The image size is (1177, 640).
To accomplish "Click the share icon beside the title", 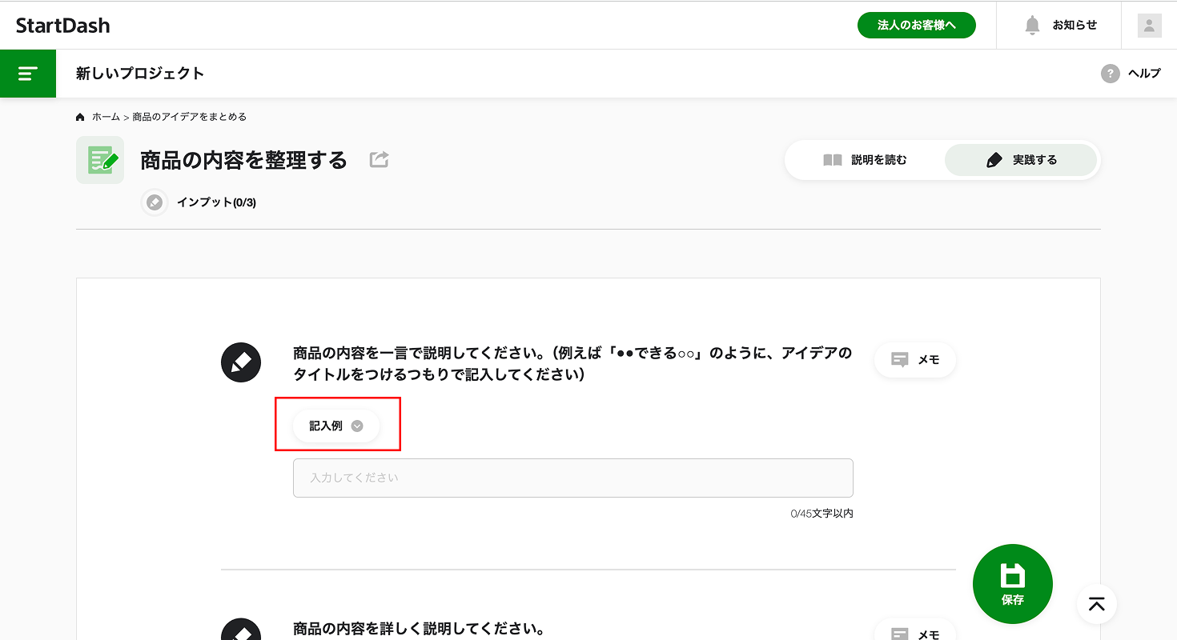I will tap(379, 160).
